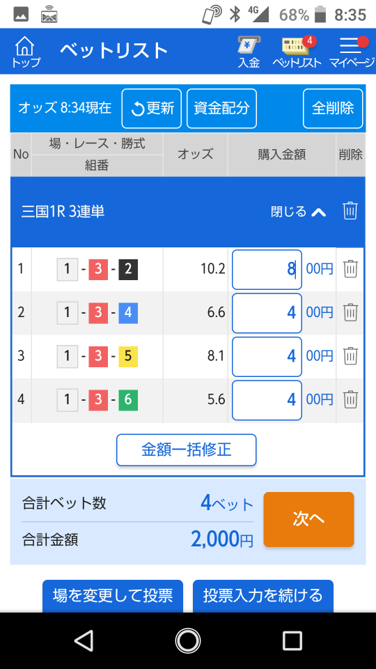Delete bet 1-3-4 trash icon
The width and height of the screenshot is (376, 669).
click(x=350, y=312)
